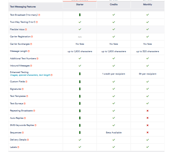Click the Carrier Surcharges row label
The image size is (184, 152).
point(20,44)
